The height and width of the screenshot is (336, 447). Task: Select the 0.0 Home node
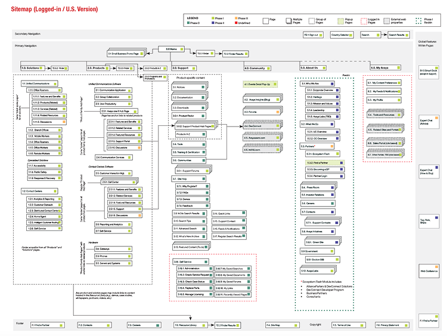tap(171, 49)
